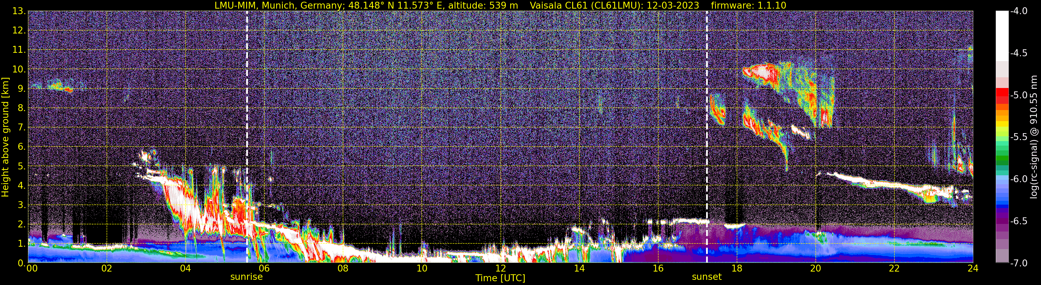Image resolution: width=1041 pixels, height=285 pixels.
Task: Click the colorbar tick label -4.0
Action: coord(1018,11)
